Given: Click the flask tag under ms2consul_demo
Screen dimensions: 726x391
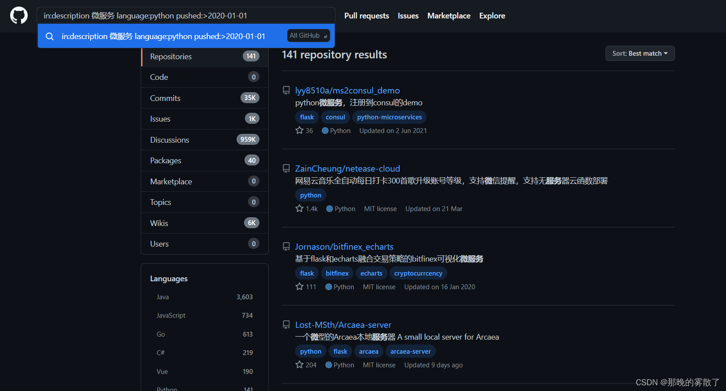Looking at the screenshot, I should click(x=307, y=117).
